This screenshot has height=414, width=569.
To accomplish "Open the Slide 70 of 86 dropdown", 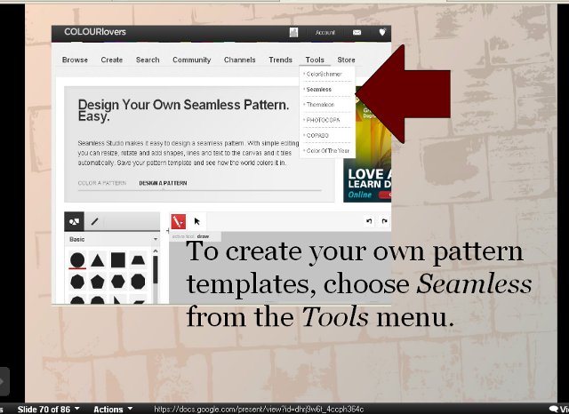I will tap(48, 409).
